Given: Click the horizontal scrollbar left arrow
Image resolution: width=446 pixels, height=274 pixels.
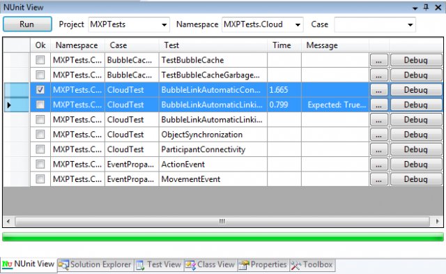Looking at the screenshot, I should [x=8, y=221].
